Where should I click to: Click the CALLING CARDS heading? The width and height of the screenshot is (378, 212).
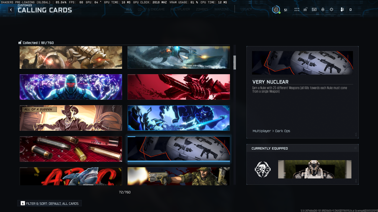[x=45, y=10]
